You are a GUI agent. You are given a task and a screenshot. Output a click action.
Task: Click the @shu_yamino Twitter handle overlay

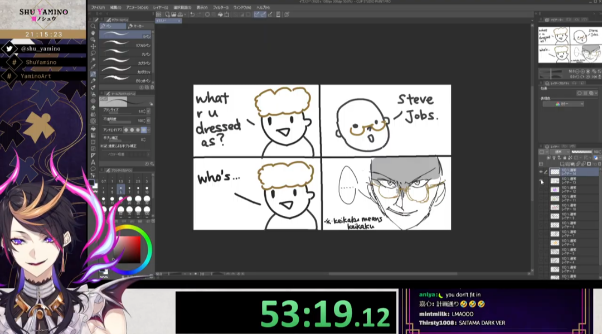(x=41, y=49)
